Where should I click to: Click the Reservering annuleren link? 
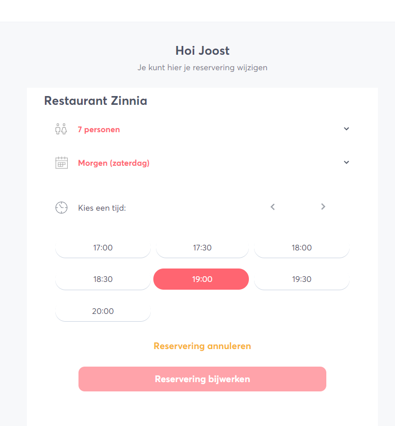(202, 346)
